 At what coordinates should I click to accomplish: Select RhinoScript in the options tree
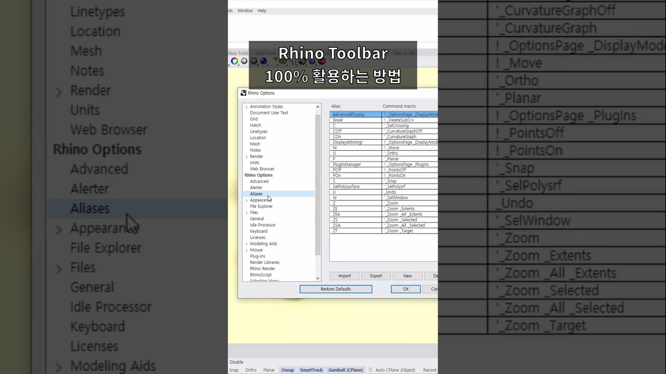pyautogui.click(x=261, y=275)
